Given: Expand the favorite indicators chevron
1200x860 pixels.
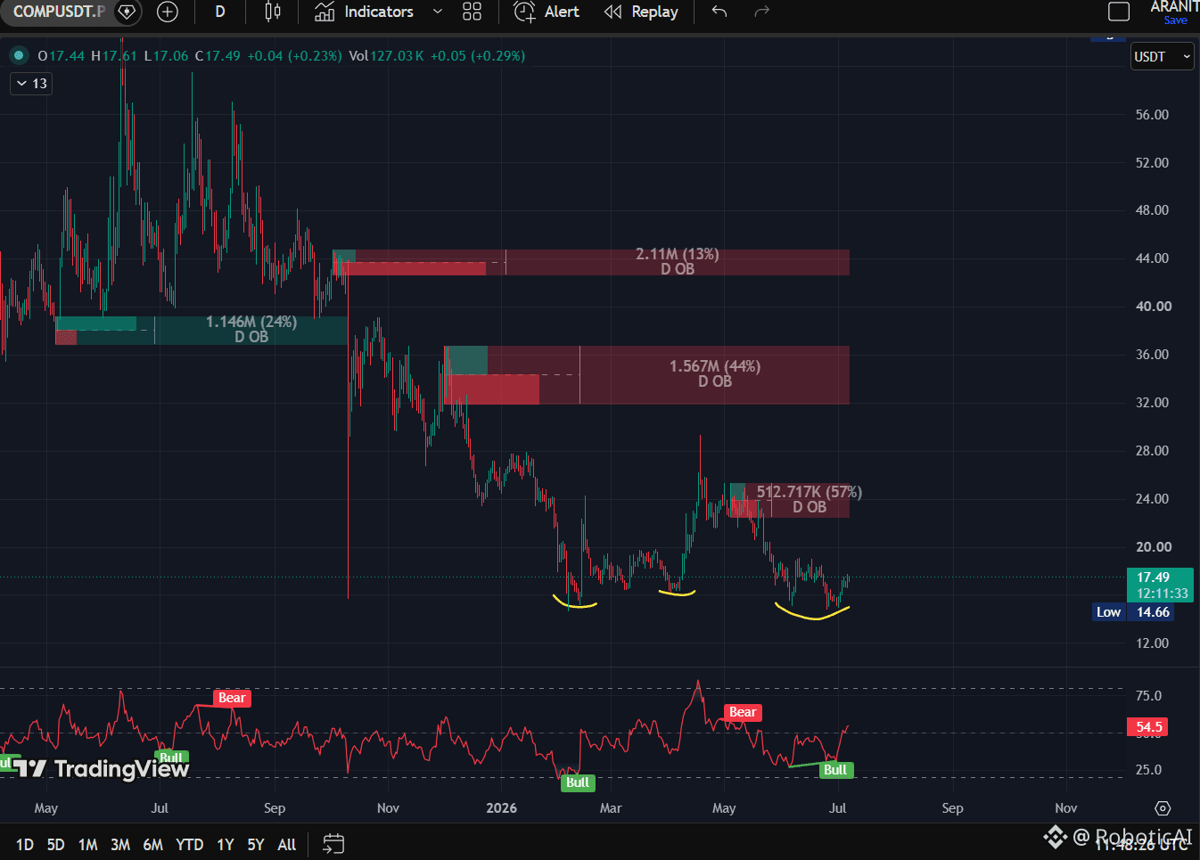Looking at the screenshot, I should pyautogui.click(x=437, y=12).
